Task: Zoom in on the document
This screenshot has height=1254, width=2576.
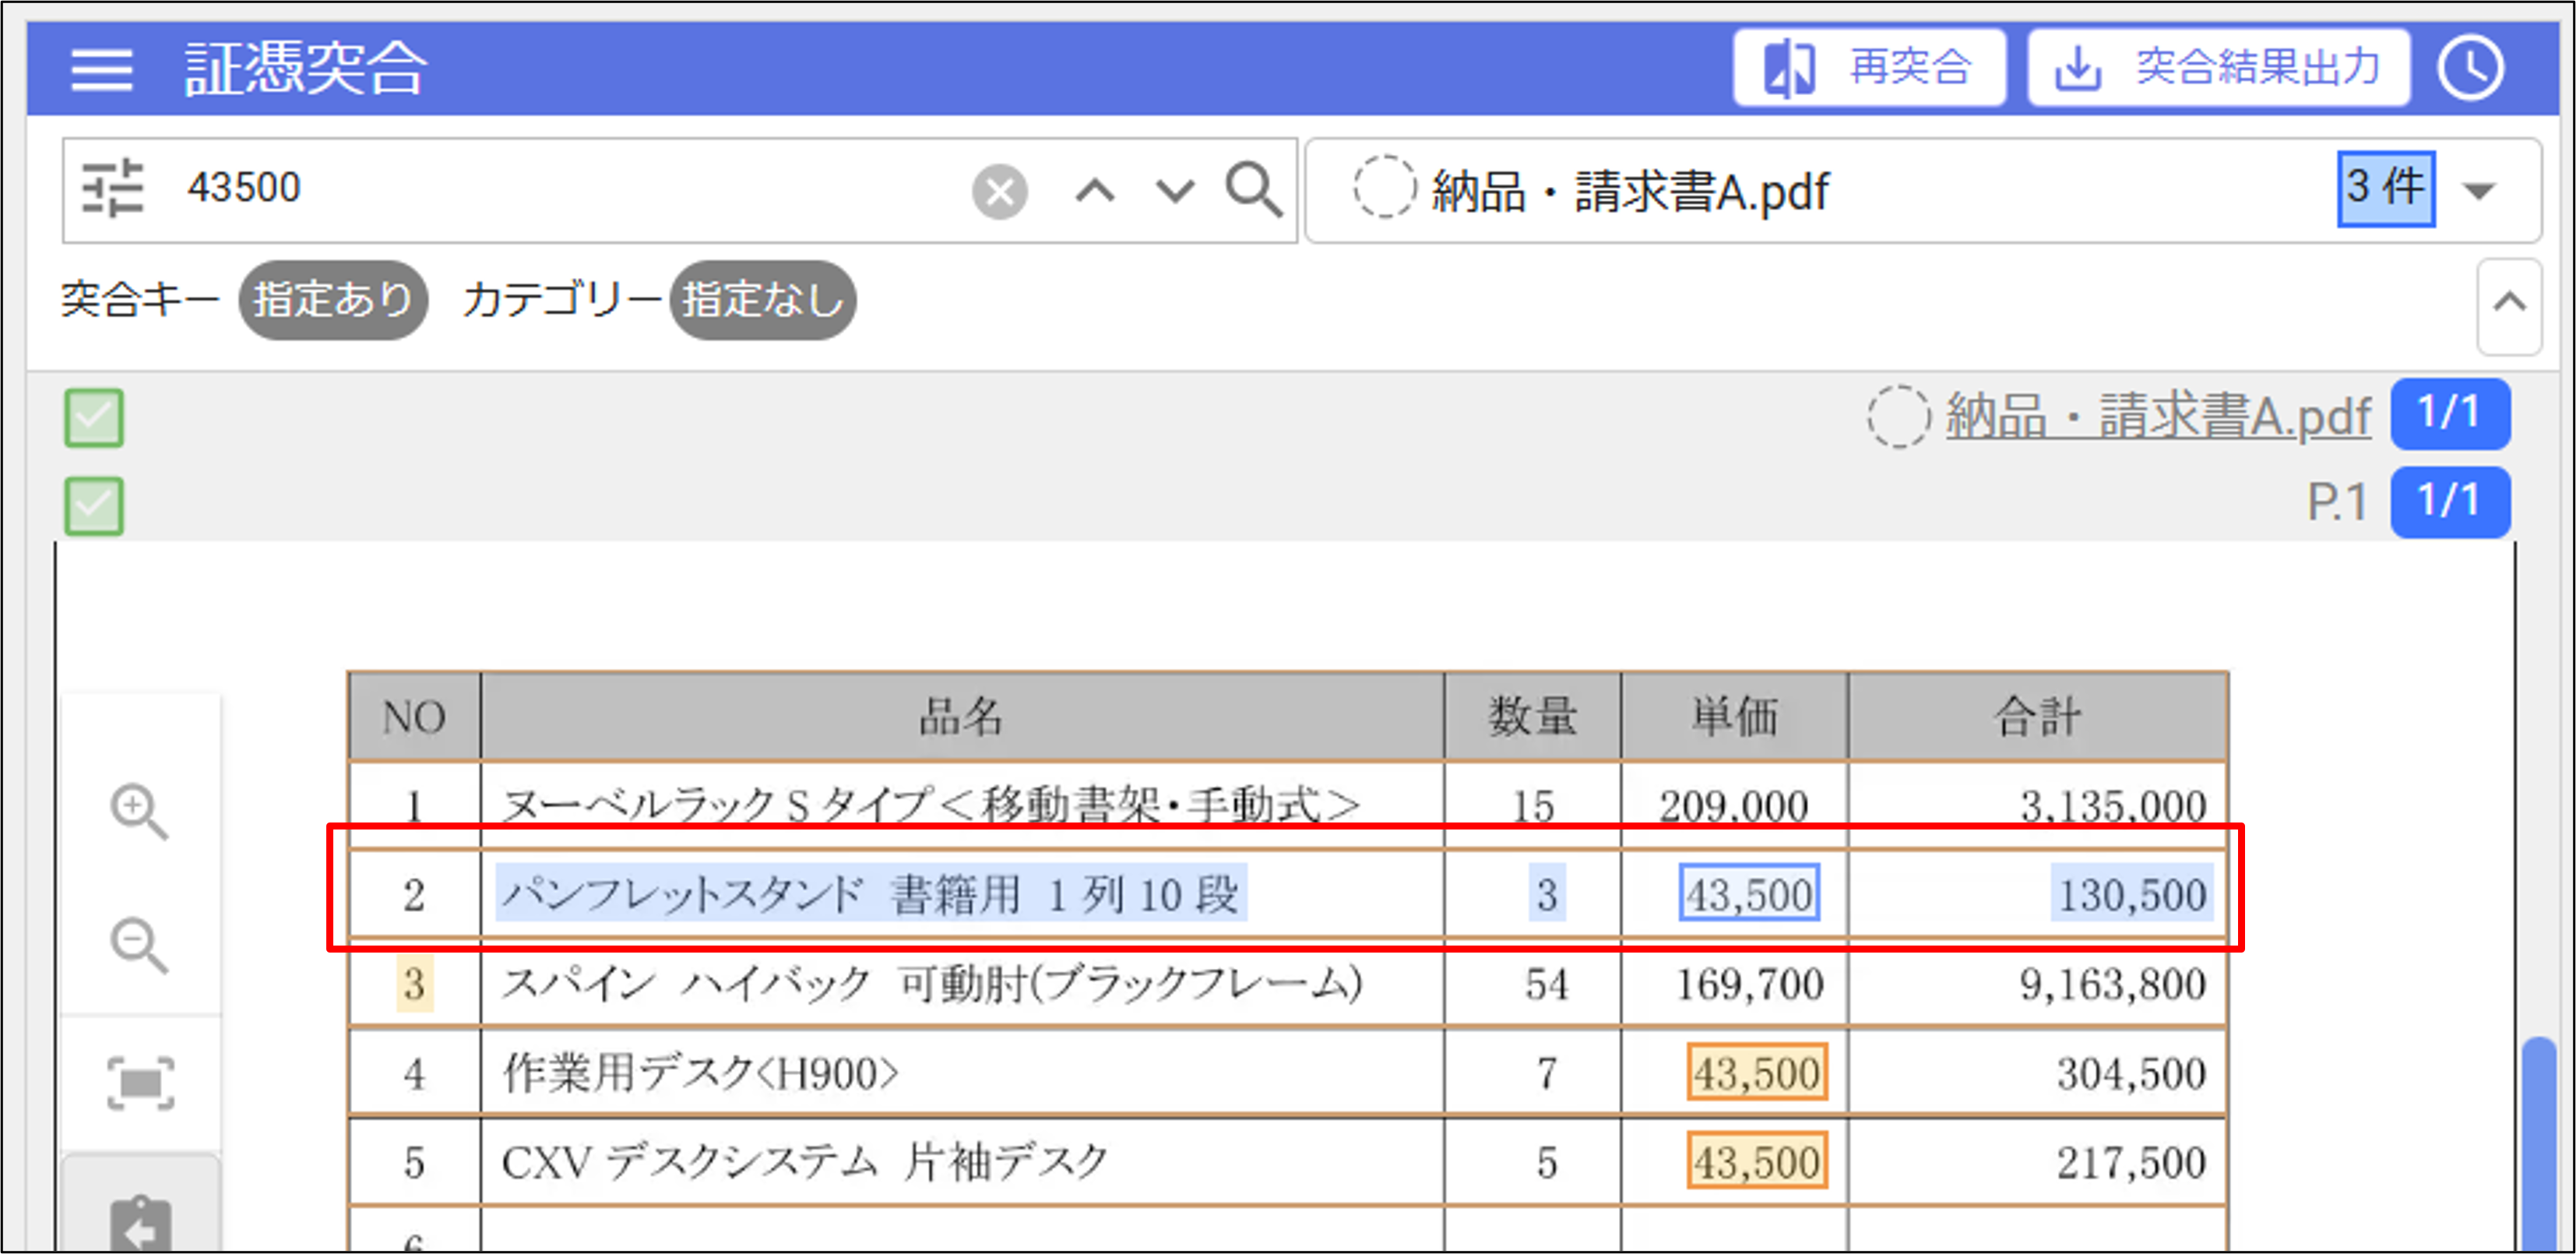Action: coord(139,812)
